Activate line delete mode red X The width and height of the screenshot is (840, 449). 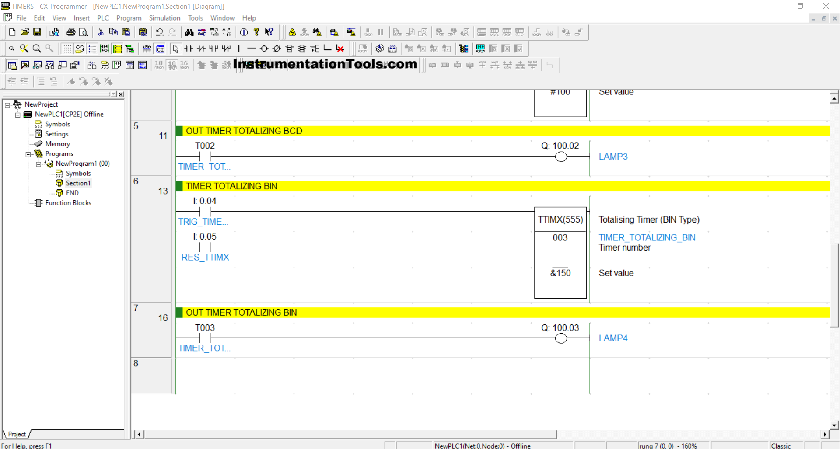tap(340, 49)
